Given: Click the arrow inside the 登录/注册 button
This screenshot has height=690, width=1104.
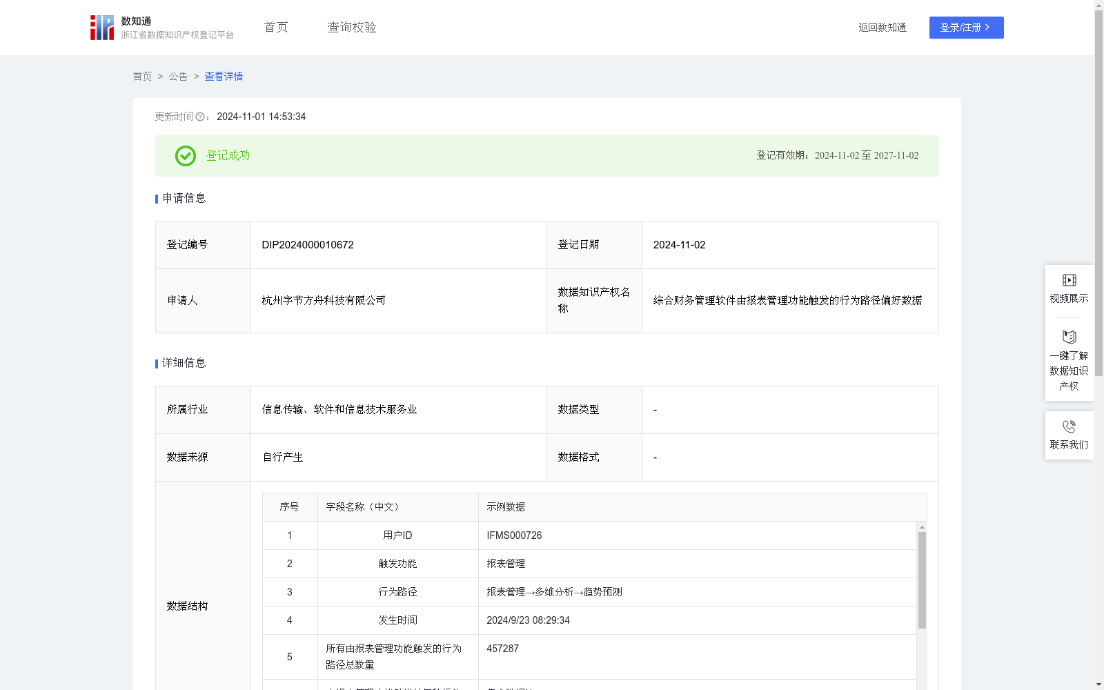Looking at the screenshot, I should 987,28.
